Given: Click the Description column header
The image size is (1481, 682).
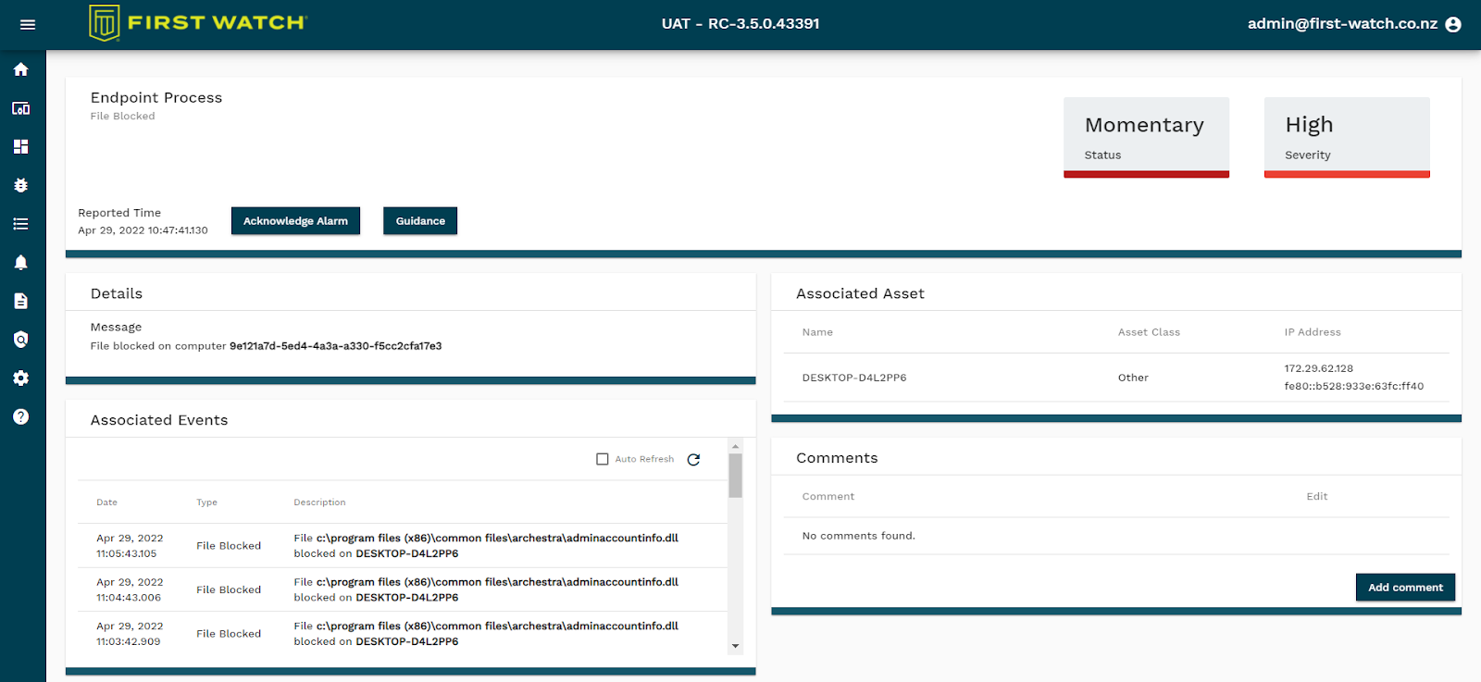Looking at the screenshot, I should coord(319,502).
